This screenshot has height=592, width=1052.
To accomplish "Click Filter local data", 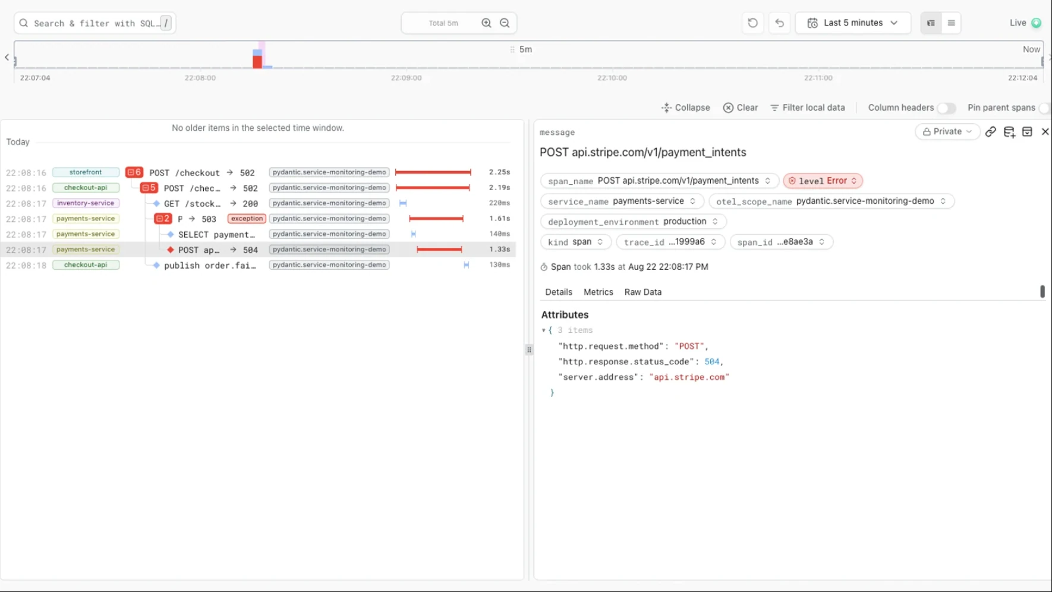I will tap(808, 108).
